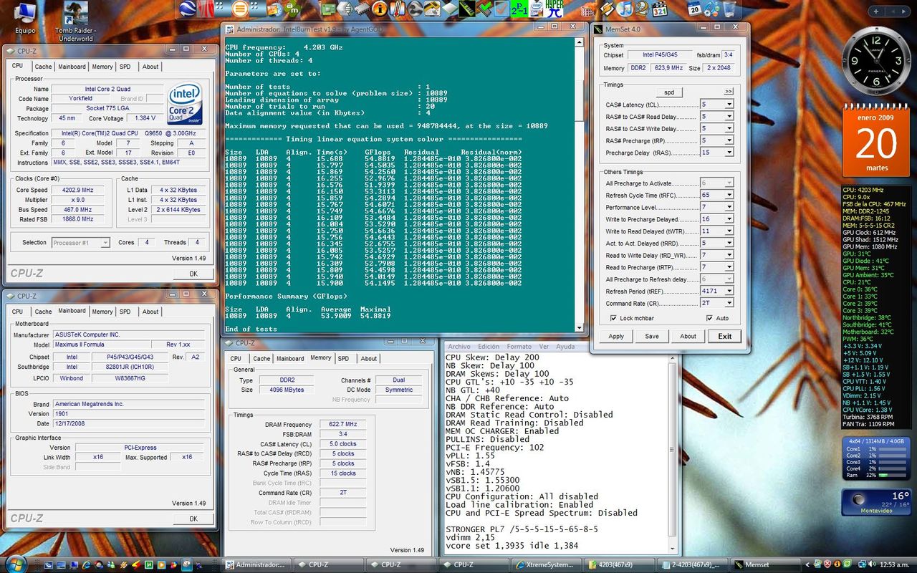
Task: Open Media Player Classic 321 dock icon
Action: coord(660,9)
